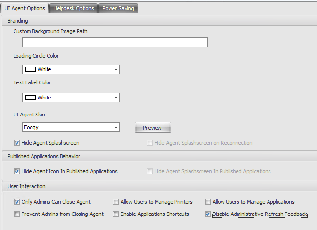Click the UI Agent Skin label
Image resolution: width=317 pixels, height=230 pixels.
[29, 115]
